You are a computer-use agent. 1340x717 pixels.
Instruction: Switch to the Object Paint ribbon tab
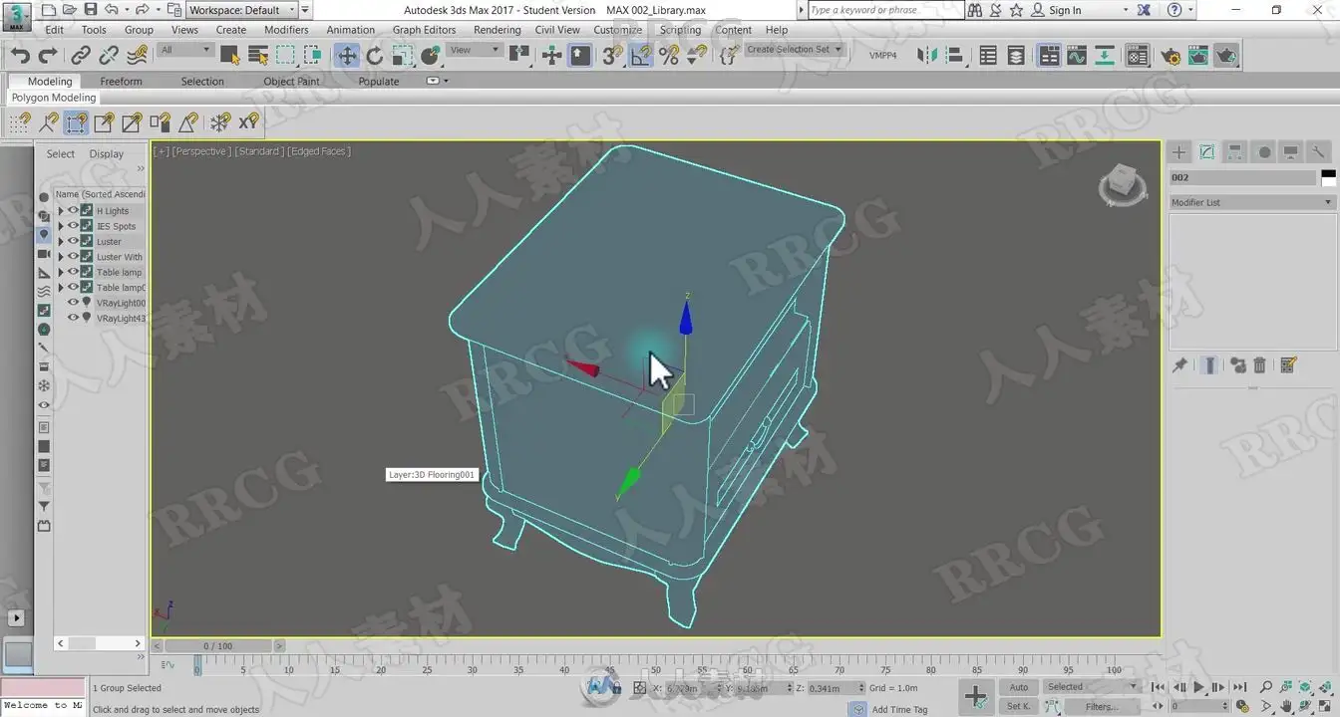pyautogui.click(x=291, y=82)
